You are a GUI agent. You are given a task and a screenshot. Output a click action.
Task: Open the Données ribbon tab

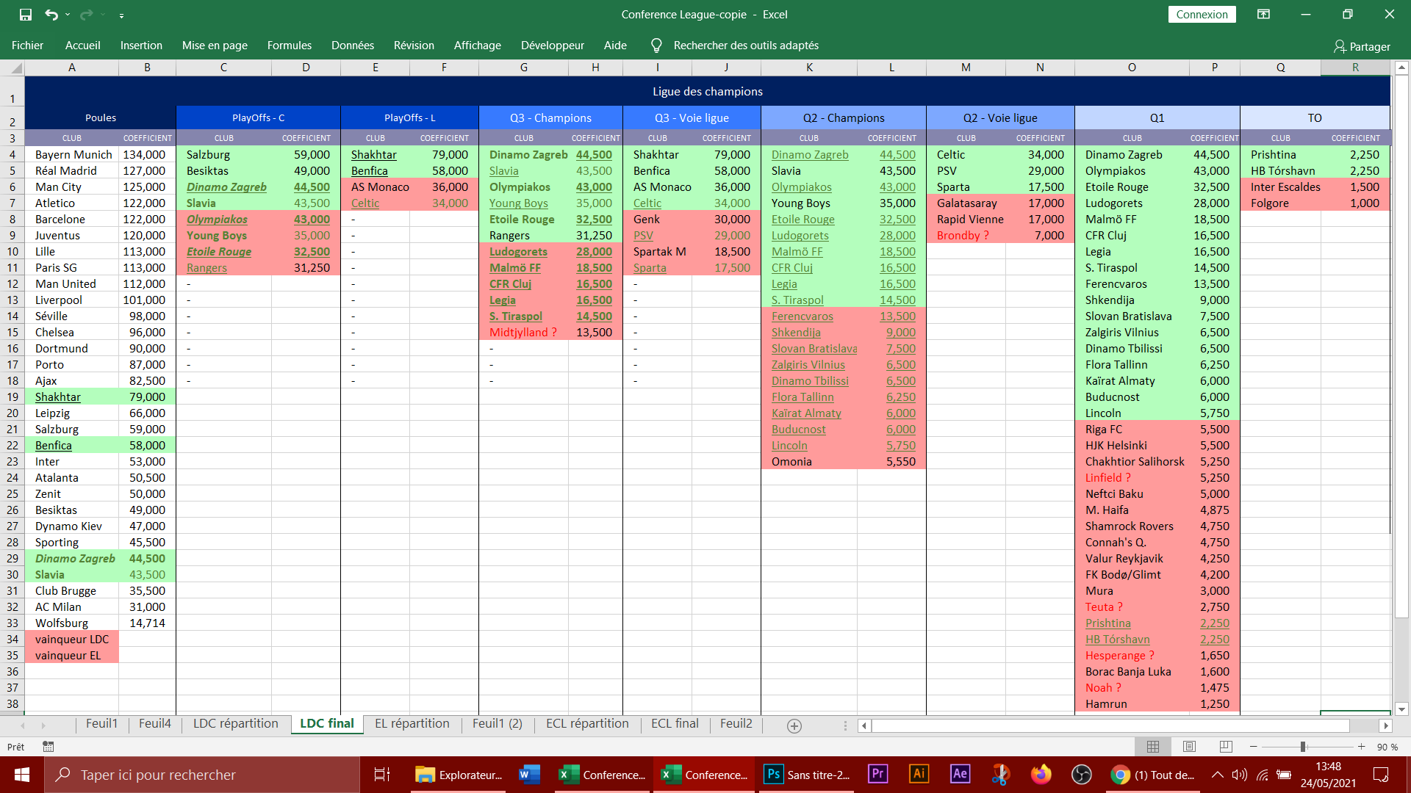coord(353,46)
